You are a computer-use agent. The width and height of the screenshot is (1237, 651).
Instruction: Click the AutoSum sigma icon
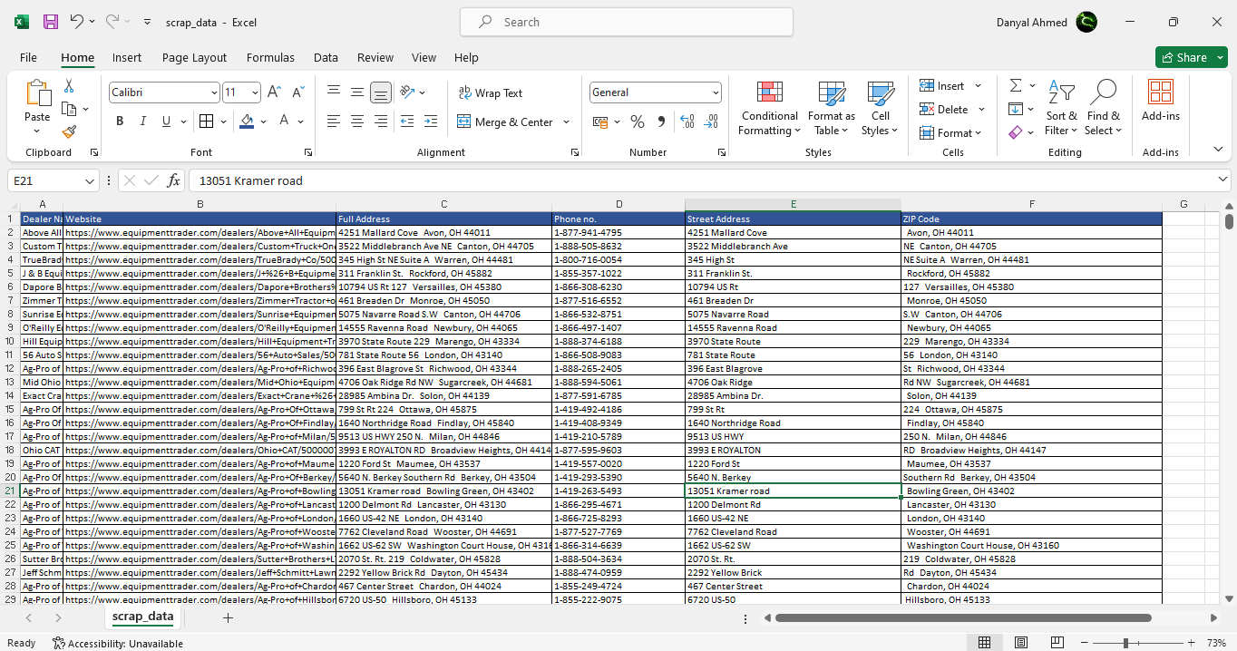pyautogui.click(x=1016, y=85)
